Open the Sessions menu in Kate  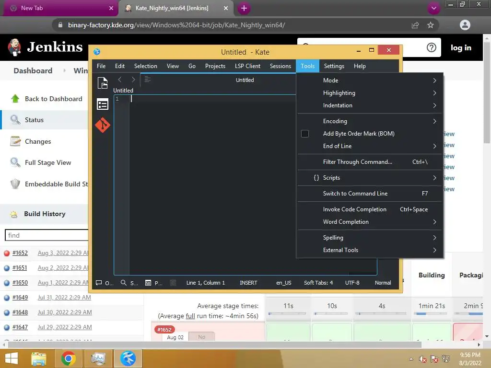click(280, 66)
